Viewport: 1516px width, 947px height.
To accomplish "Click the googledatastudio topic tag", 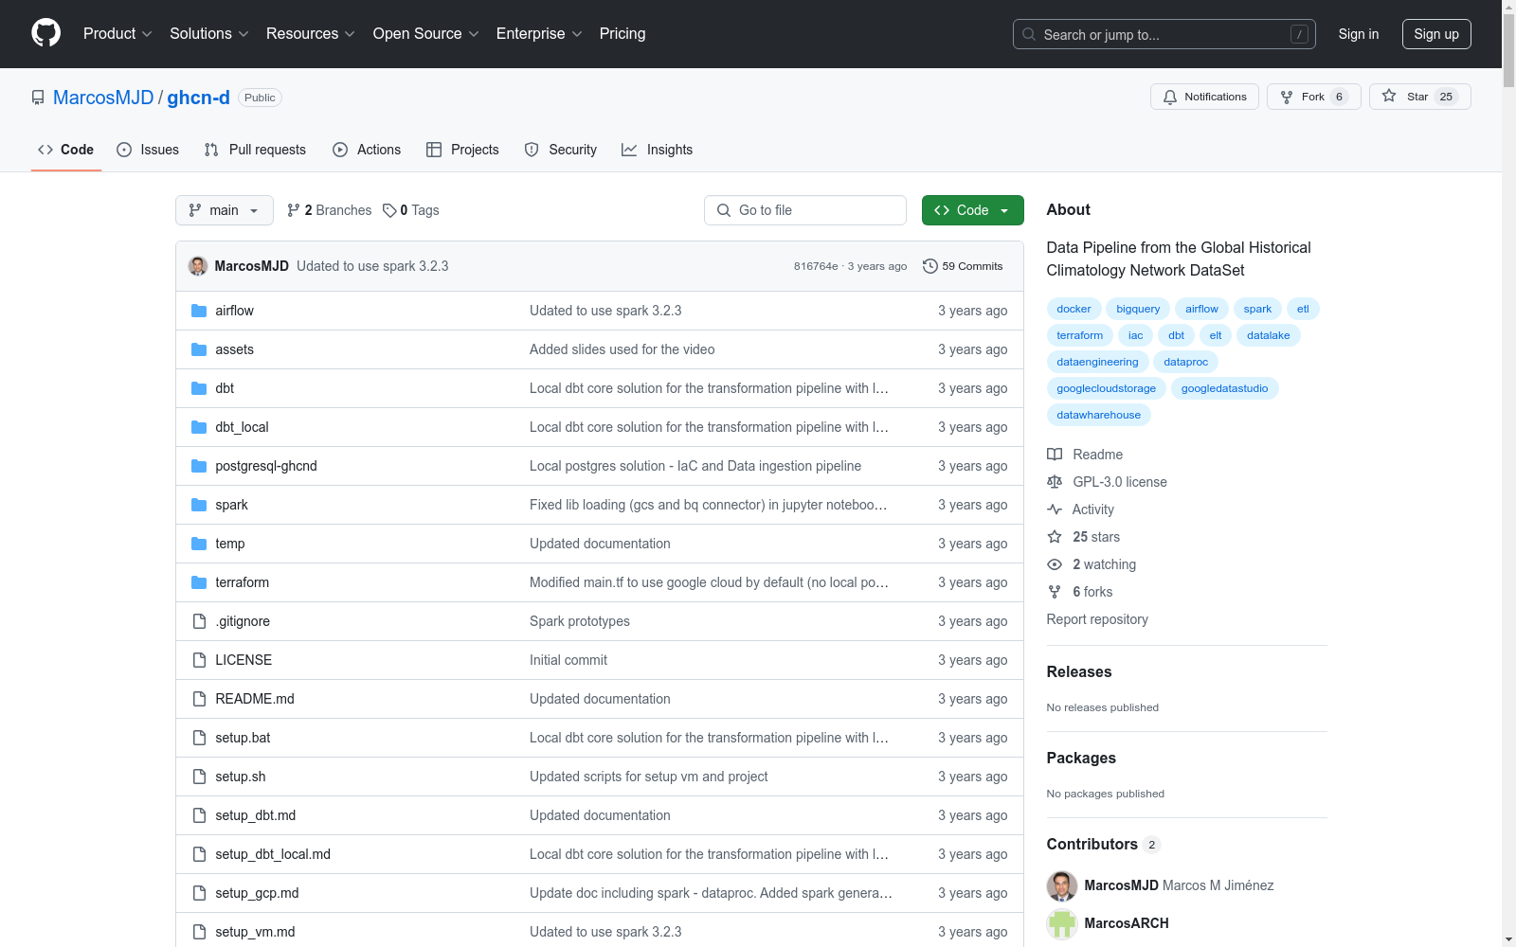I will pyautogui.click(x=1224, y=388).
